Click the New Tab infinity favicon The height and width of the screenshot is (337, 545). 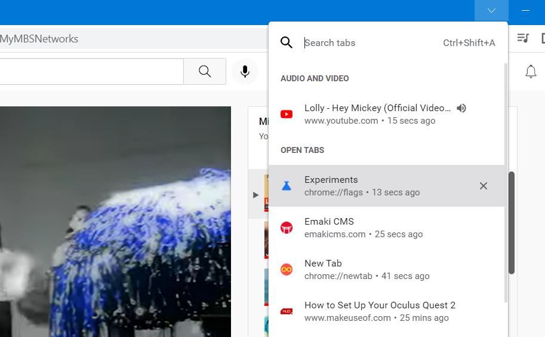287,269
